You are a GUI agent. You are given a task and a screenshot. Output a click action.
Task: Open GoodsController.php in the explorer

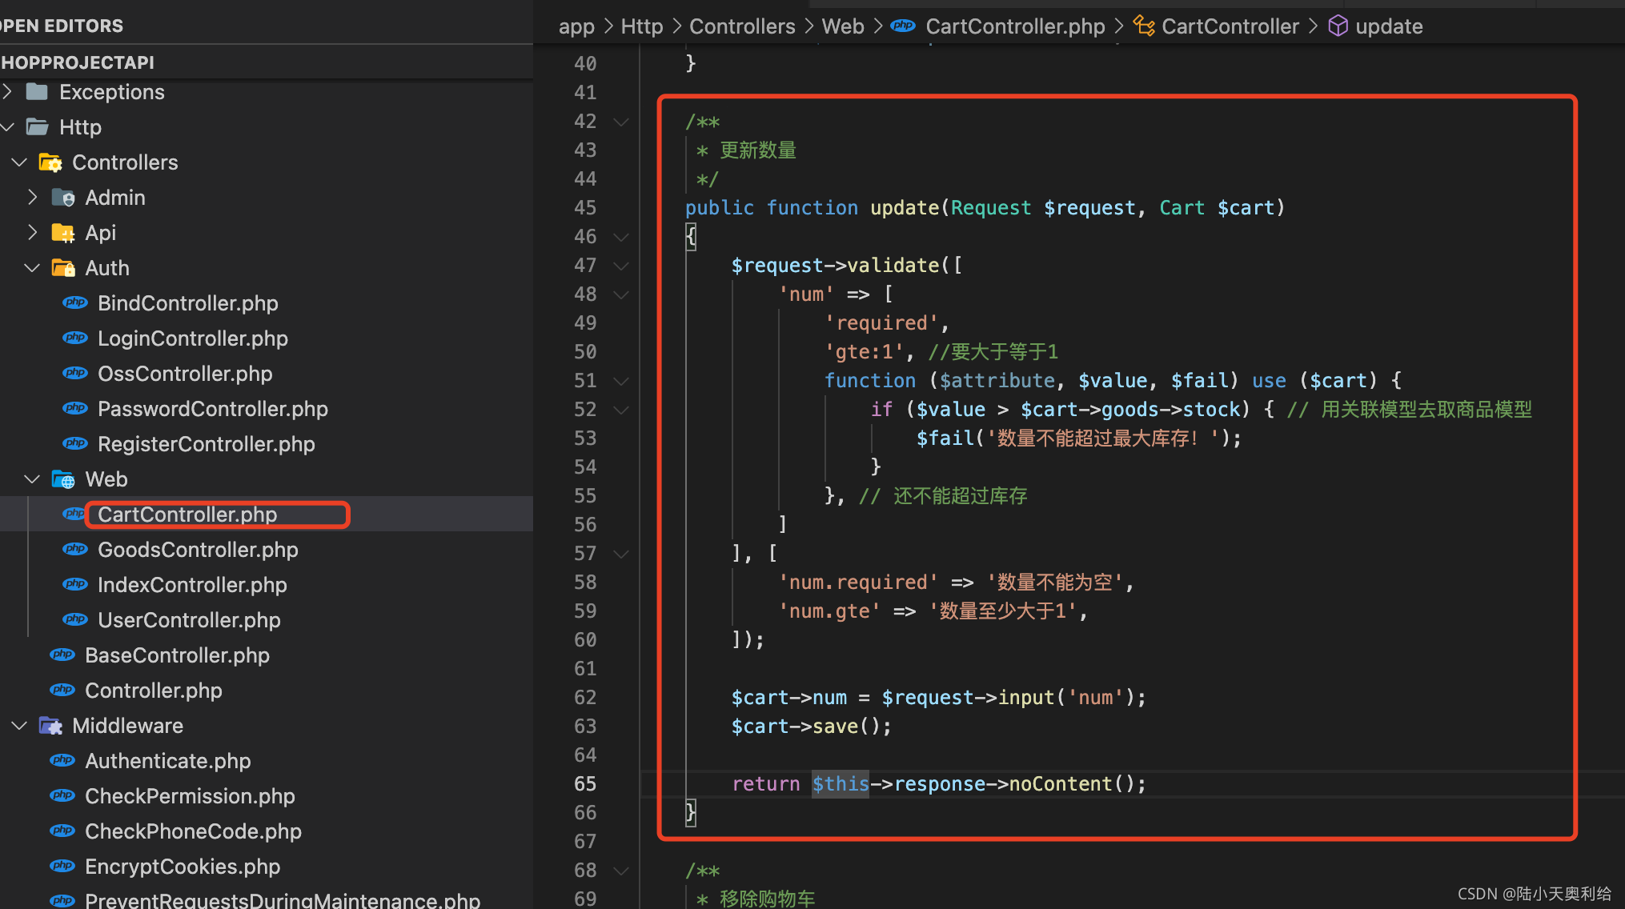click(198, 550)
